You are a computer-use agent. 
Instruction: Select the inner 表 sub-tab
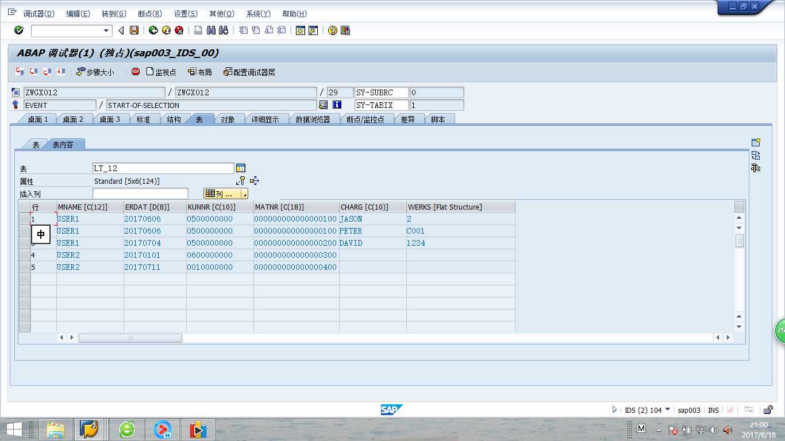click(36, 145)
